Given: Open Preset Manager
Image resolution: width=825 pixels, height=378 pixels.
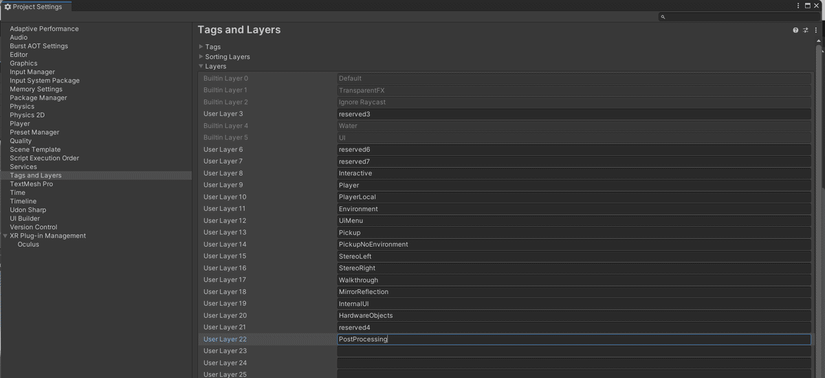Looking at the screenshot, I should point(34,132).
